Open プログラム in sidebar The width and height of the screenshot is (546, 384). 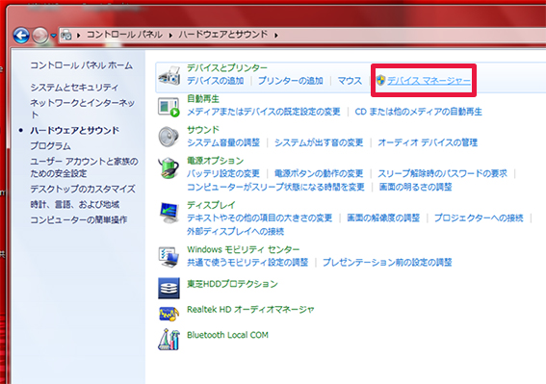[50, 145]
